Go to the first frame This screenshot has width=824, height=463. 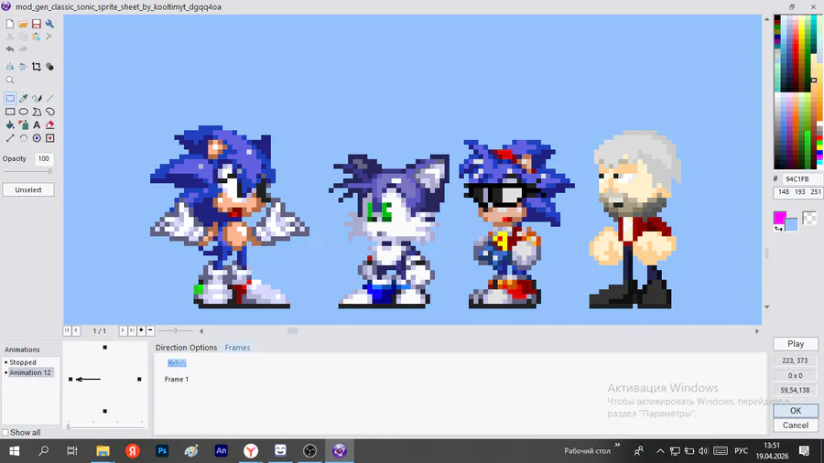(x=67, y=330)
